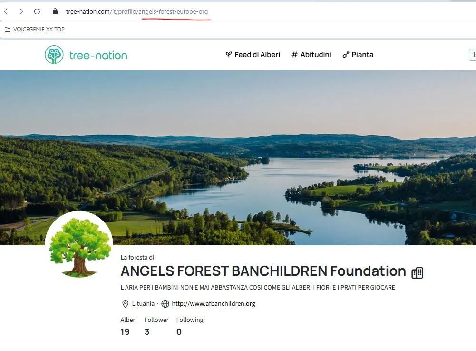Open the Pianta menu item
Screen dimensions: 476x351
tap(358, 55)
